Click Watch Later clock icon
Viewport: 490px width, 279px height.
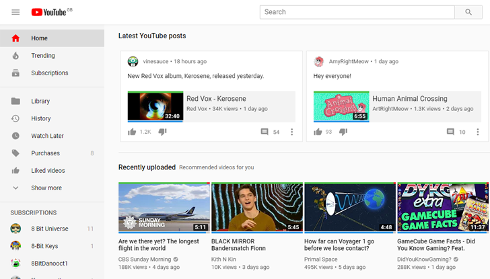[x=15, y=136]
